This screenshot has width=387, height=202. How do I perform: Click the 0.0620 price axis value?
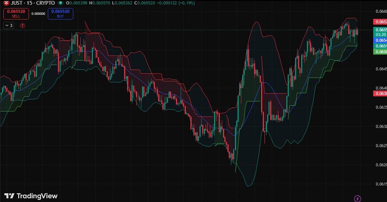pyautogui.click(x=381, y=165)
